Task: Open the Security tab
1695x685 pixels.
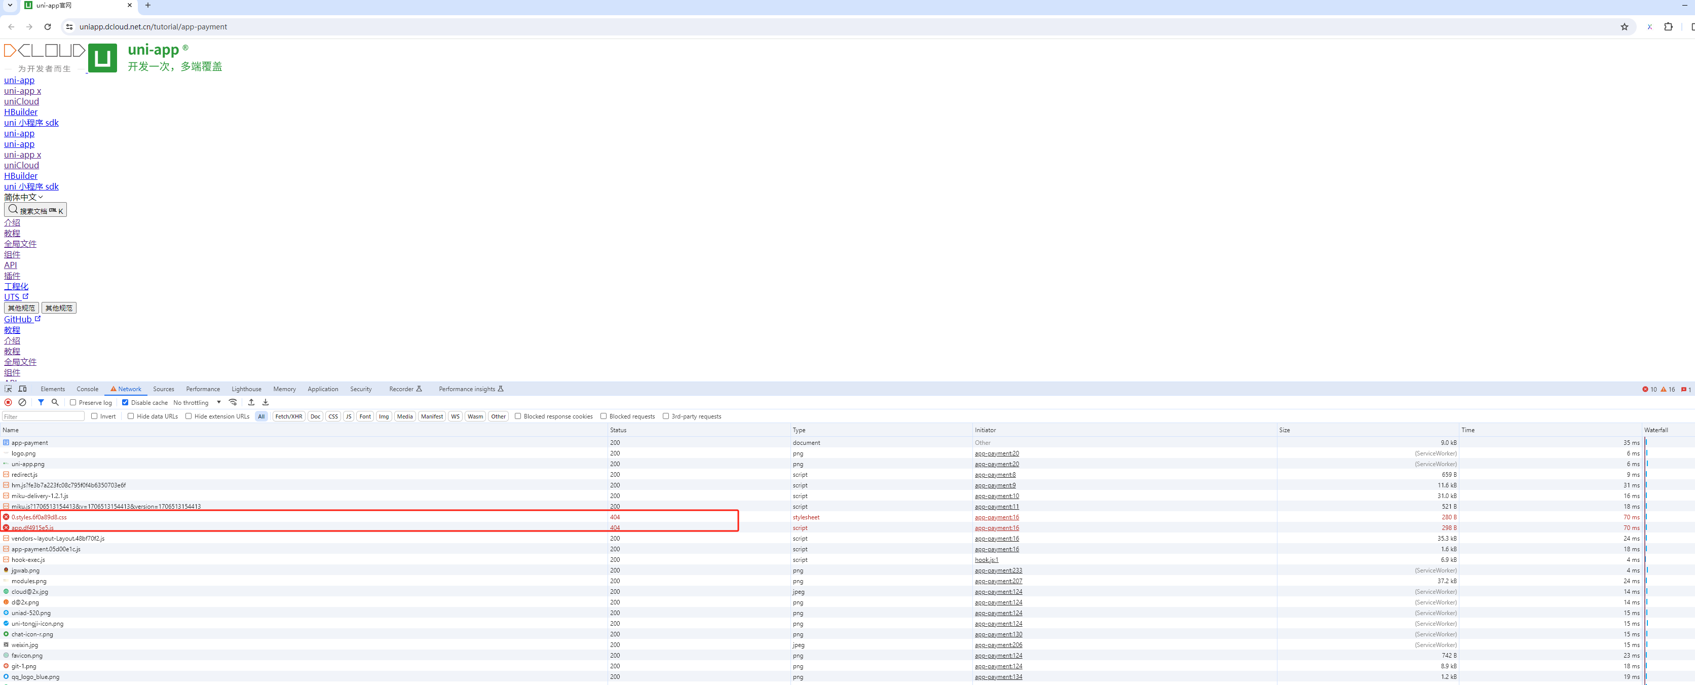Action: point(361,390)
